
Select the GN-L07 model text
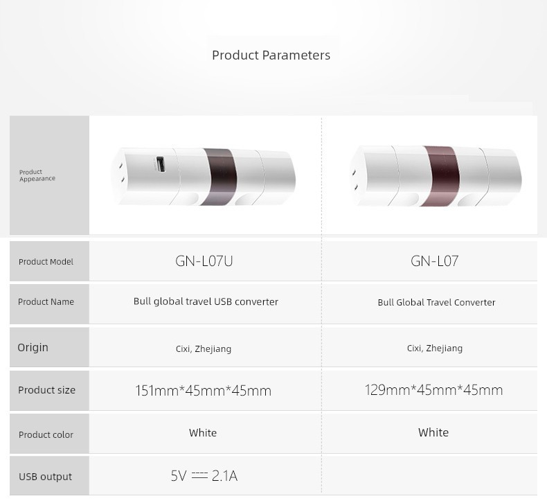point(434,261)
